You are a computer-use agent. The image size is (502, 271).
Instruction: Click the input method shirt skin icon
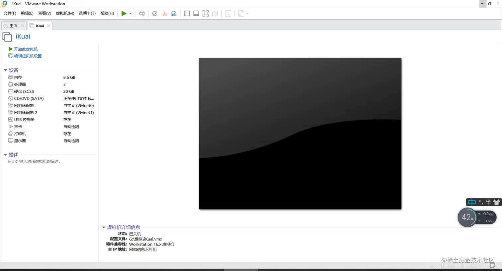[496, 202]
